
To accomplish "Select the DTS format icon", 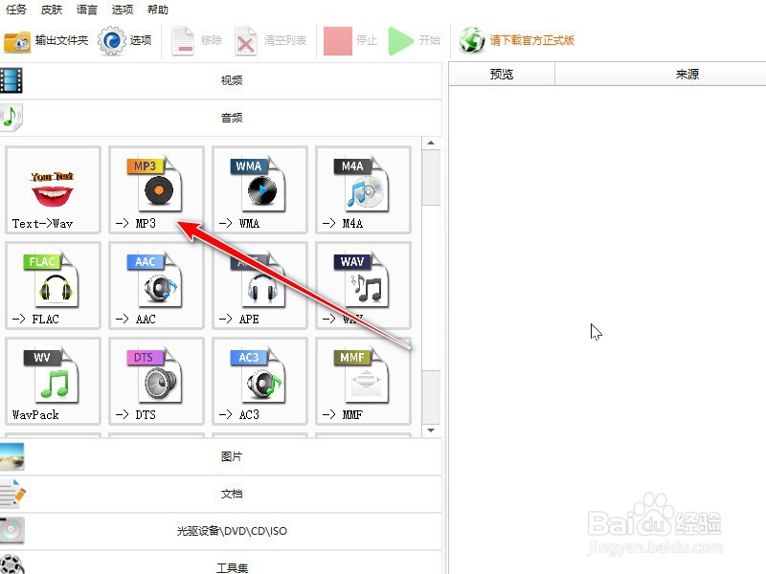I will pyautogui.click(x=156, y=380).
